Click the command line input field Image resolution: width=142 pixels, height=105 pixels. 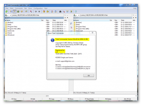(x=92, y=96)
